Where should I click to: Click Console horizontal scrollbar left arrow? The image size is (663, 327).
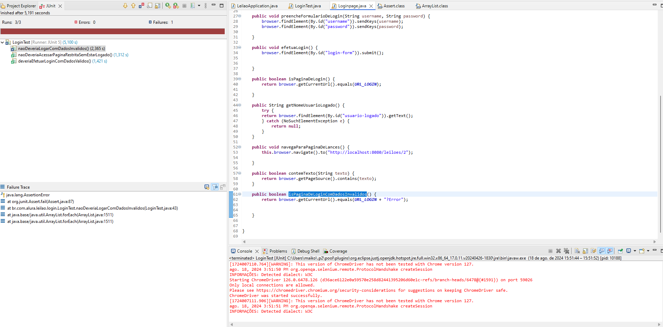(231, 324)
